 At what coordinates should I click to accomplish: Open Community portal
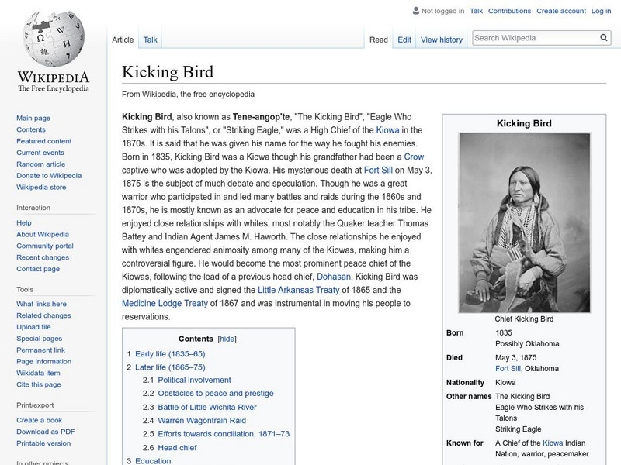pyautogui.click(x=45, y=246)
